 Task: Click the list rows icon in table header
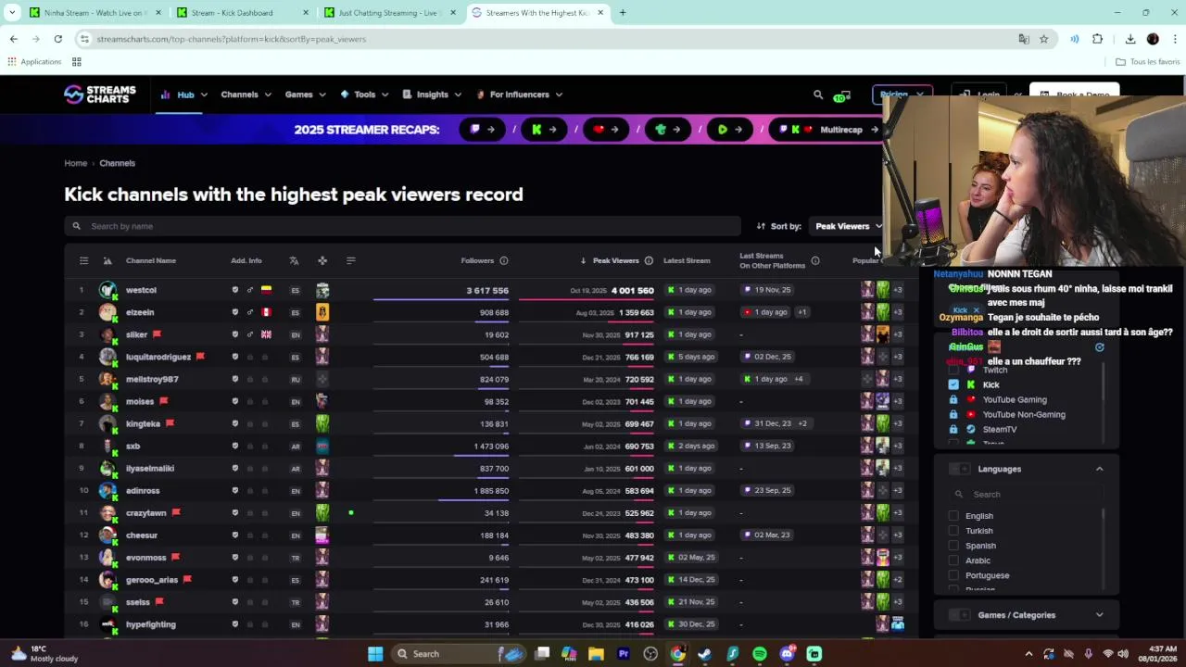83,260
